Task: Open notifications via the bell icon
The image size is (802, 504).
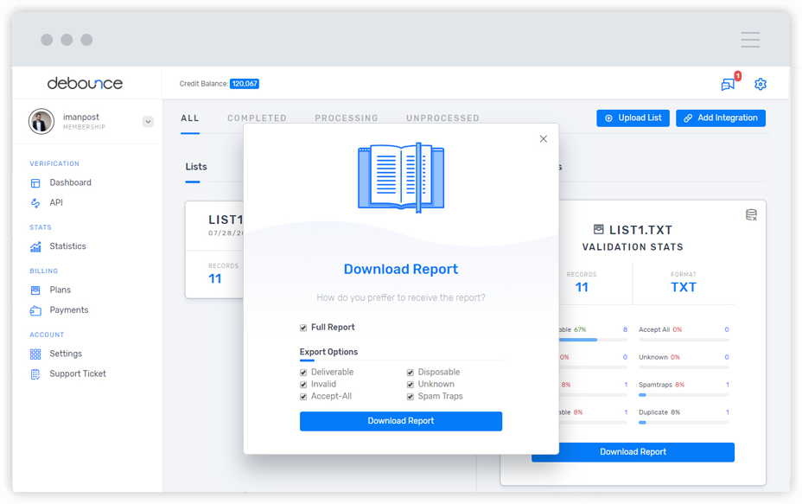Action: (x=727, y=84)
